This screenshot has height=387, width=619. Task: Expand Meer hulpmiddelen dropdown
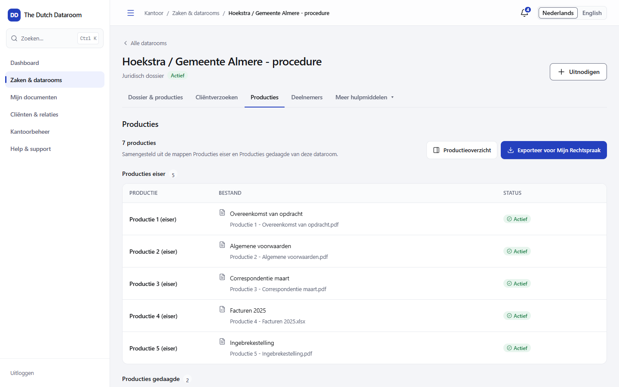365,97
